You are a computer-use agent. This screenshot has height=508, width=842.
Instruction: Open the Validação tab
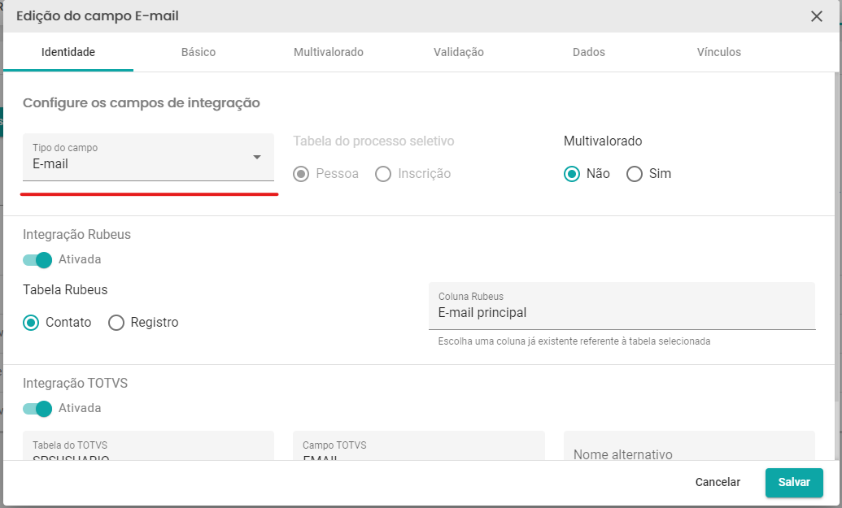click(x=459, y=52)
